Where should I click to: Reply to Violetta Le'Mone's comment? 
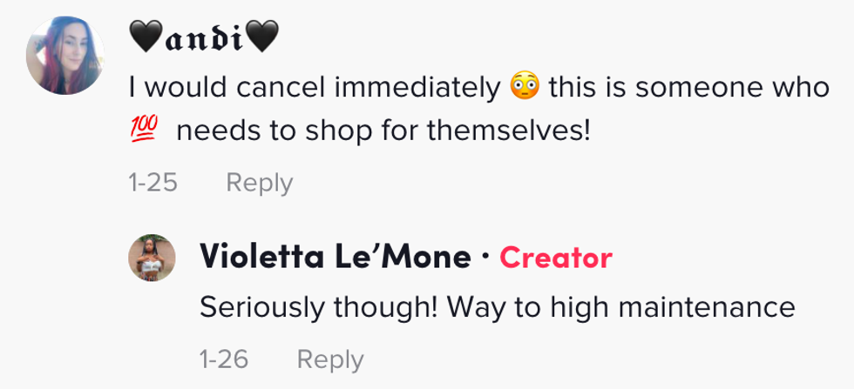[x=330, y=359]
